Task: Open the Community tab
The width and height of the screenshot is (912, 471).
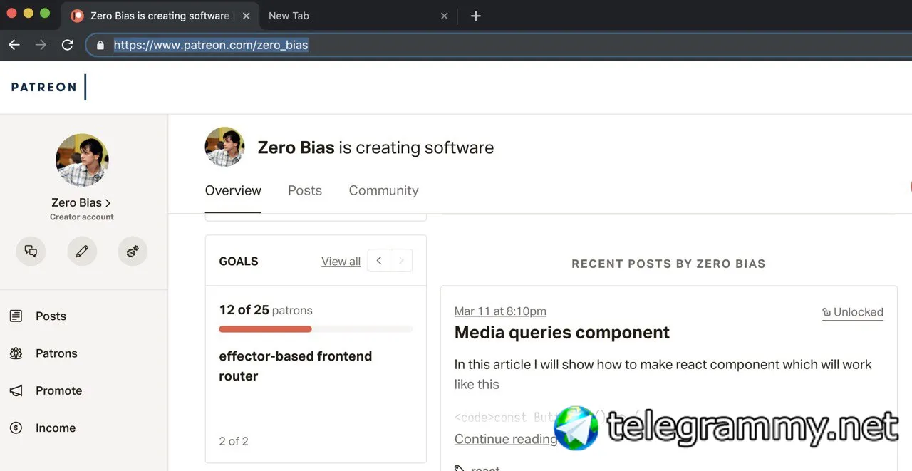Action: click(383, 190)
